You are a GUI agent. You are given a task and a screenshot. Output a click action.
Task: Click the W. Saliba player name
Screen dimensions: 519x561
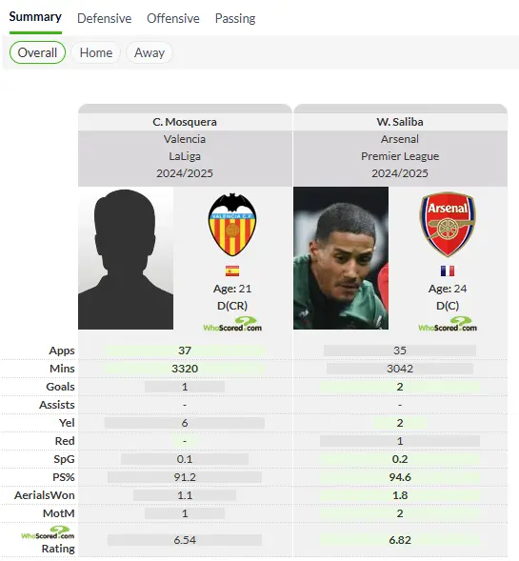pyautogui.click(x=400, y=122)
